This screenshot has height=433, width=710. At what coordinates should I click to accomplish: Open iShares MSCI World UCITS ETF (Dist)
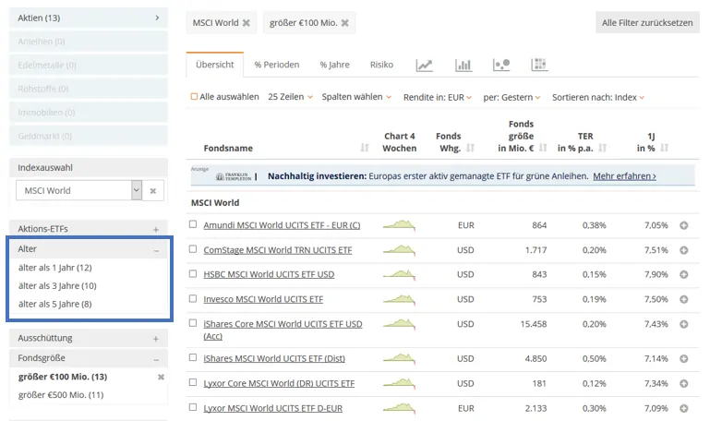pos(274,359)
